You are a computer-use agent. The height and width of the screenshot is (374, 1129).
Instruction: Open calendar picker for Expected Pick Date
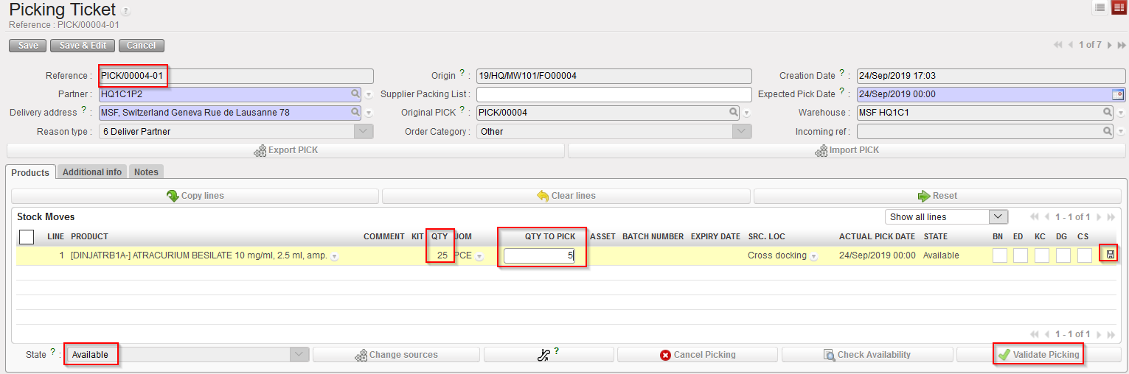point(1117,94)
